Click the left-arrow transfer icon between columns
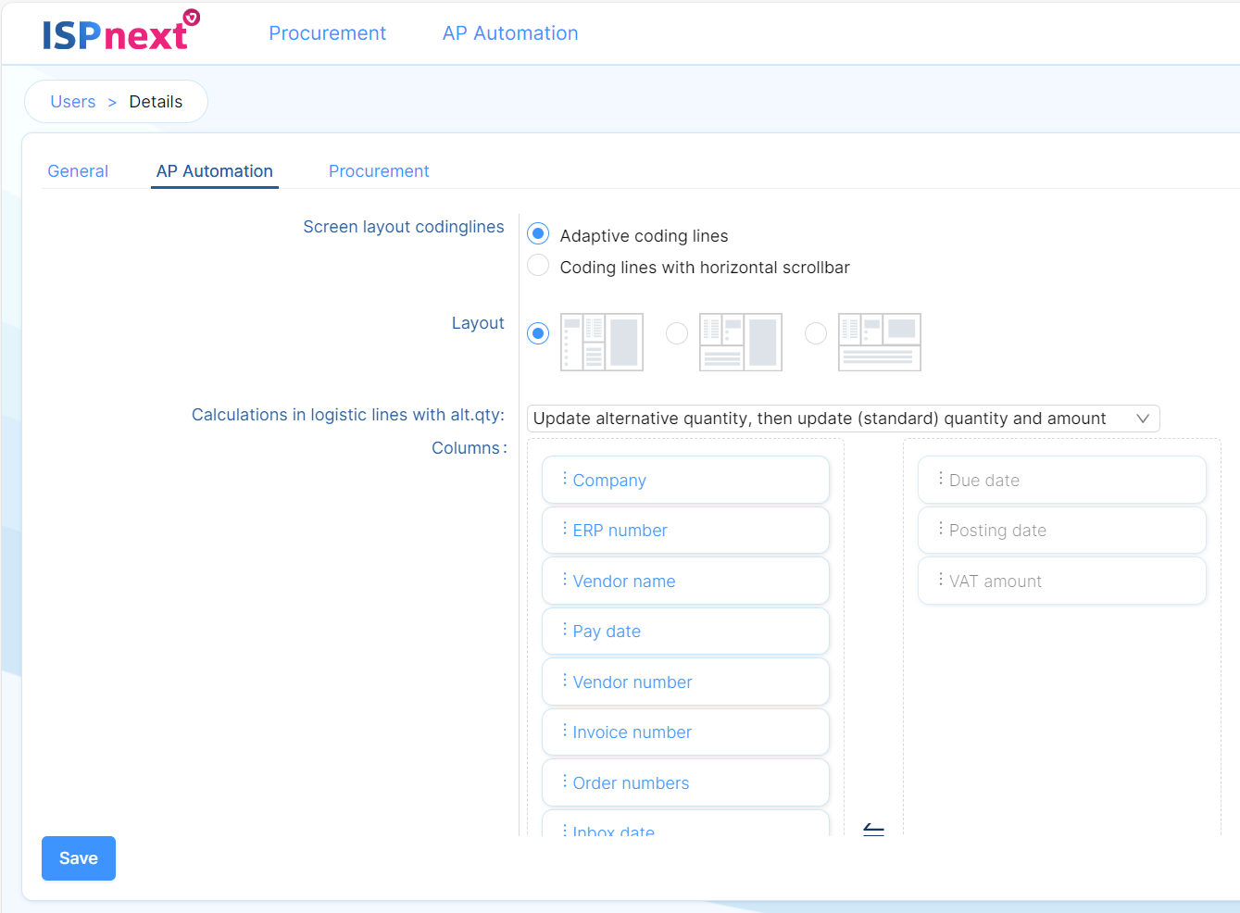The width and height of the screenshot is (1240, 913). point(873,831)
